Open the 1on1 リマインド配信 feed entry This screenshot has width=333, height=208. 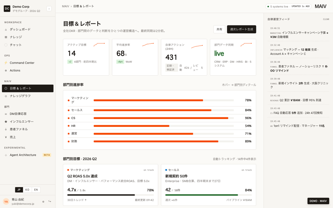(299, 124)
